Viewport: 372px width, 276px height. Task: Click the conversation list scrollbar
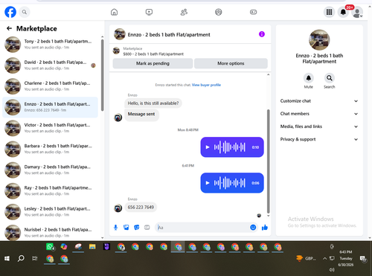tap(103, 75)
